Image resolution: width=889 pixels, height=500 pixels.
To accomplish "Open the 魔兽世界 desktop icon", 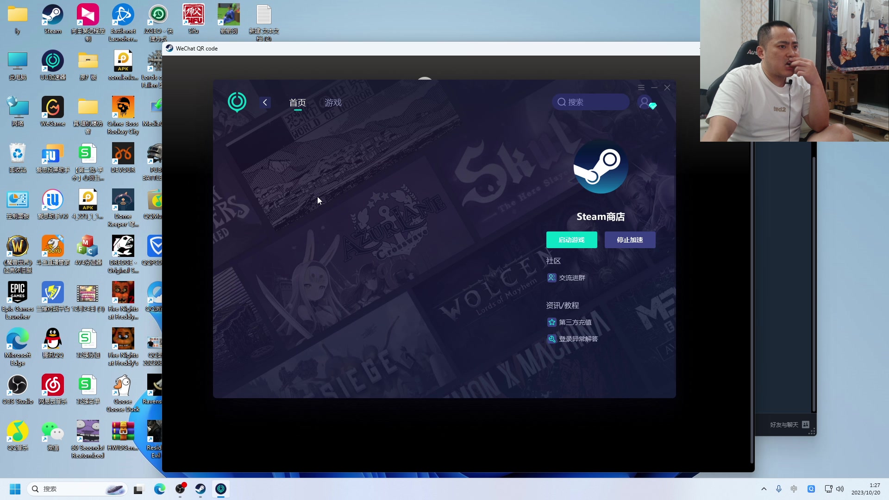I will click(x=18, y=254).
